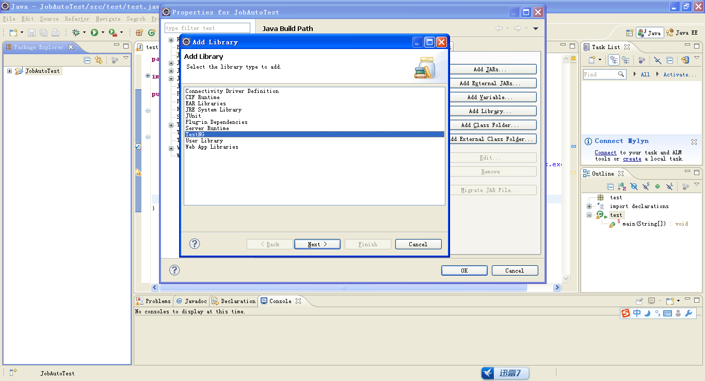Toggle Hide Completed Tasks in Task List
The width and height of the screenshot is (705, 381).
click(658, 60)
